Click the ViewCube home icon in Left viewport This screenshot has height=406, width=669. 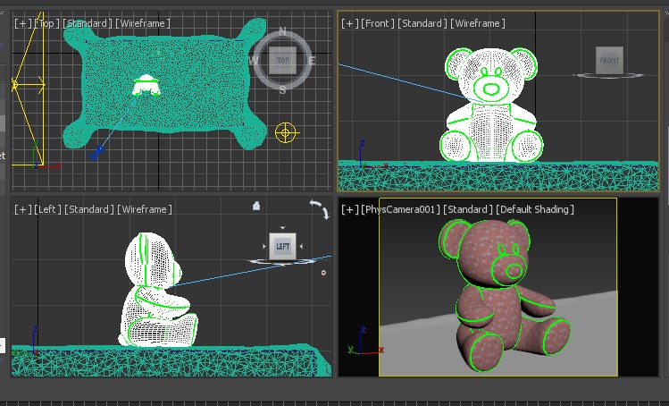click(256, 206)
